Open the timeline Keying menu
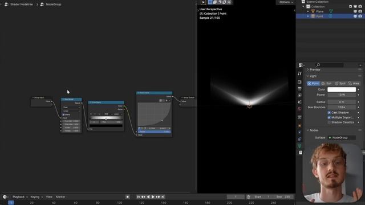The height and width of the screenshot is (205, 365). [x=36, y=197]
